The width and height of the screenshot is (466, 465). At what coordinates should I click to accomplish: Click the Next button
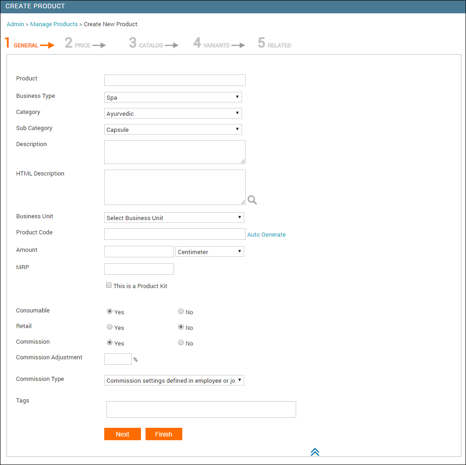[x=123, y=434]
